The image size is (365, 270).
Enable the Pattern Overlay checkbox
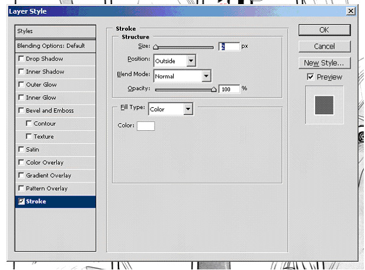pyautogui.click(x=21, y=188)
